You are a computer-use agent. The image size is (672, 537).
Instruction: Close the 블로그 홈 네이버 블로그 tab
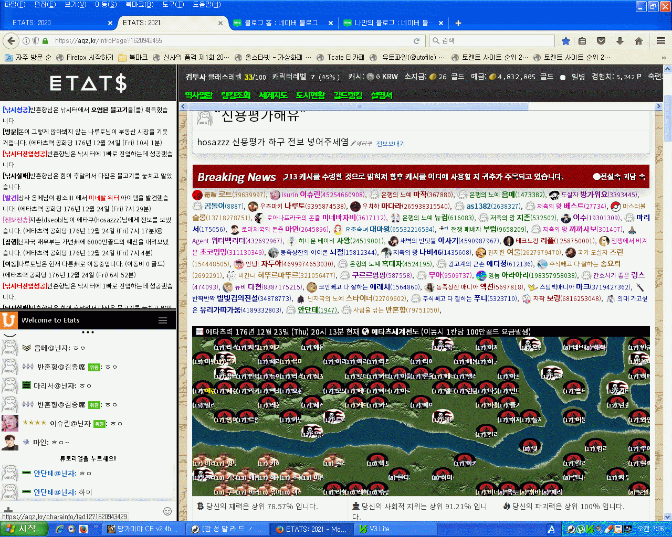[331, 23]
